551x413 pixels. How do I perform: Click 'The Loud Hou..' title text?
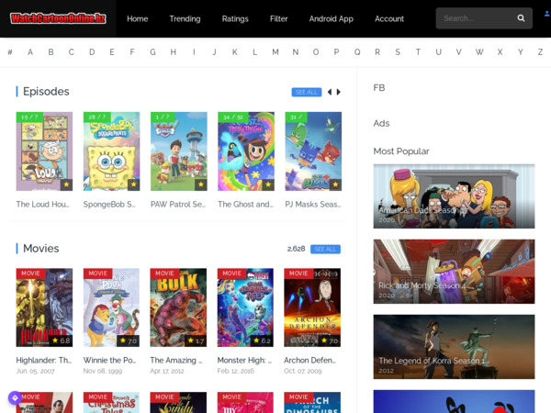43,205
